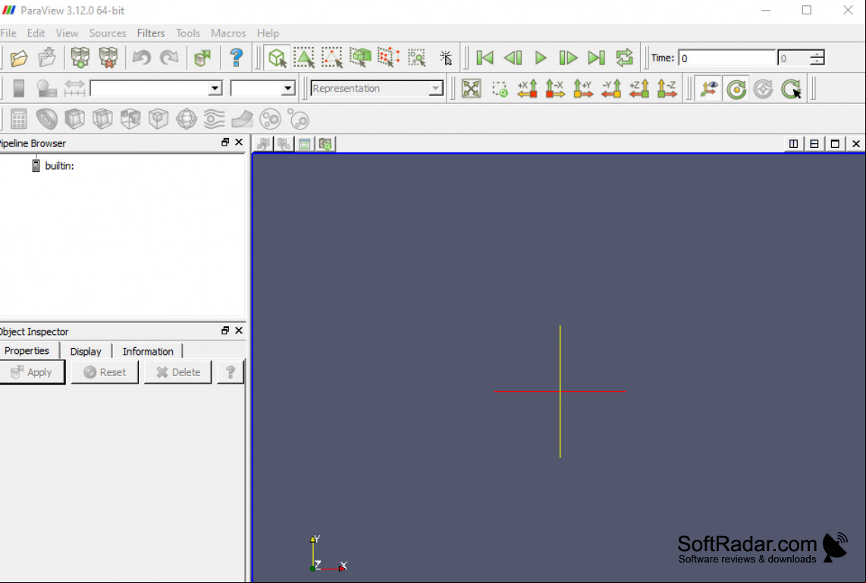Edit color map icon
The image size is (866, 583).
pos(47,89)
